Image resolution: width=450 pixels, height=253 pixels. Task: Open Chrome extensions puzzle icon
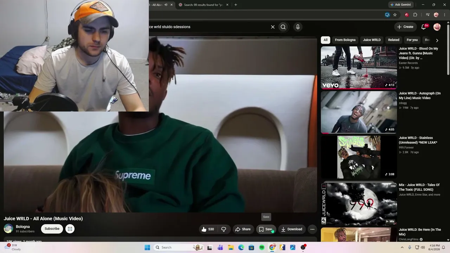pos(415,15)
